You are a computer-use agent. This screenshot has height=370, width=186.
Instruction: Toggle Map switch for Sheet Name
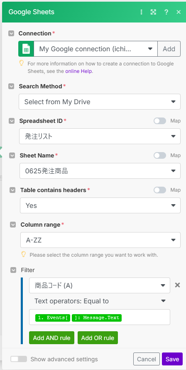160,155
